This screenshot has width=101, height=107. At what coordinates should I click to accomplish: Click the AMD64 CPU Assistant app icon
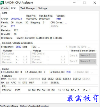2,3
